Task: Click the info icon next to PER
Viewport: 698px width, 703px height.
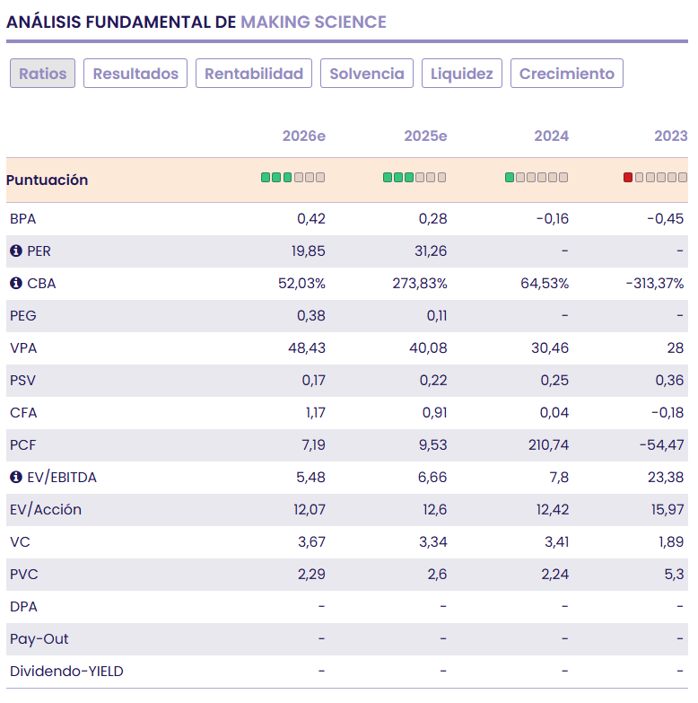Action: (15, 251)
